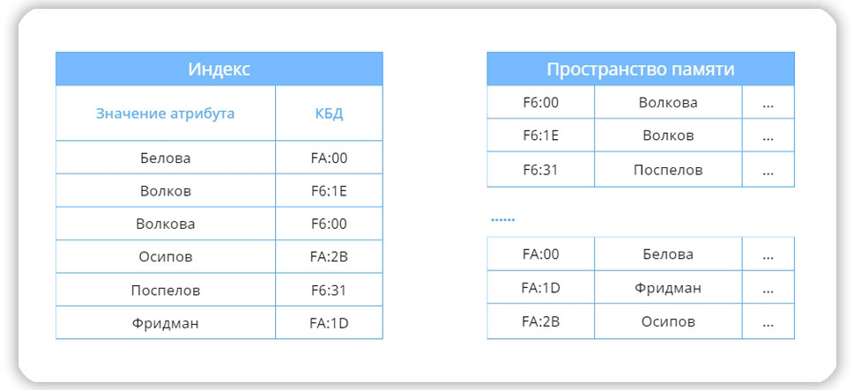This screenshot has height=390, width=854.
Task: Click the "Пространство памяти" table header
Action: coord(640,70)
